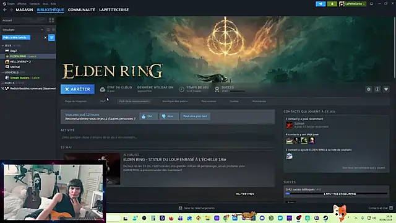The width and height of the screenshot is (396, 223).
Task: Show hidden system tray icons chevron
Action: (x=356, y=218)
